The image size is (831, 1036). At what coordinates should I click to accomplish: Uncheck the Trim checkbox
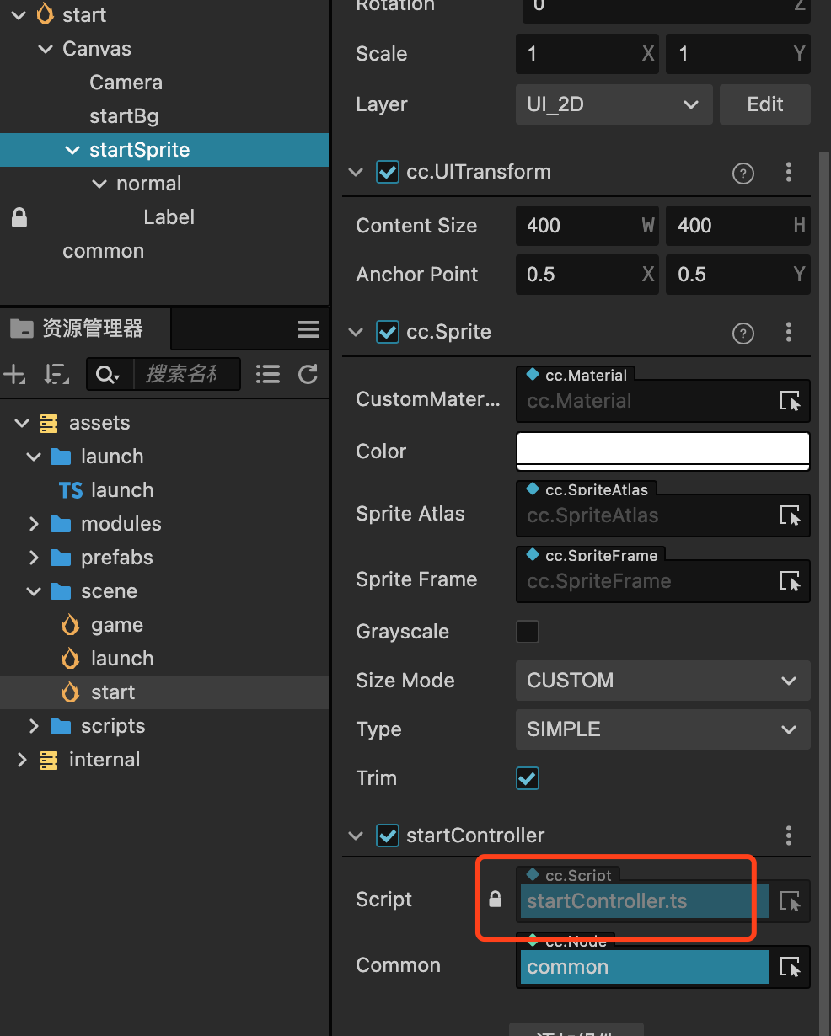click(528, 778)
